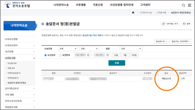Expand 나의사건관리 sidebar section
Image resolution: width=195 pixels, height=110 pixels.
point(19,46)
